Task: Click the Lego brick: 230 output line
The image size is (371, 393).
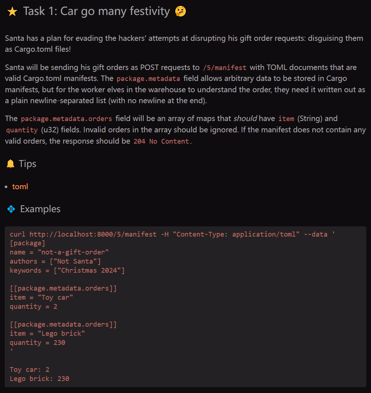Action: click(40, 379)
